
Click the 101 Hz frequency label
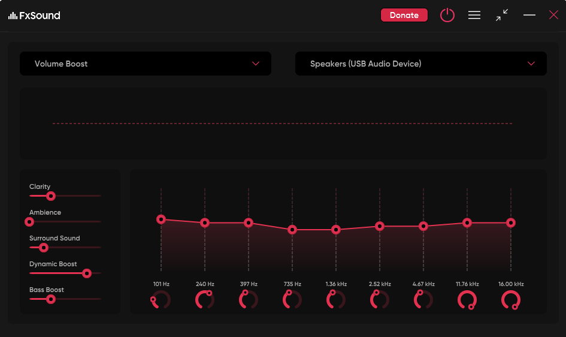[161, 284]
